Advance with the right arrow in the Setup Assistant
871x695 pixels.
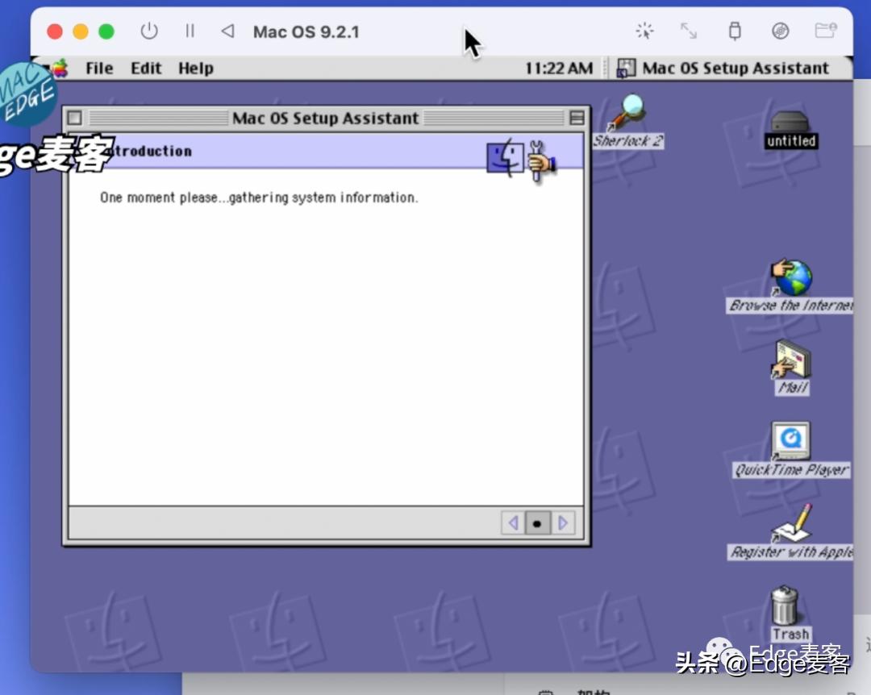562,522
